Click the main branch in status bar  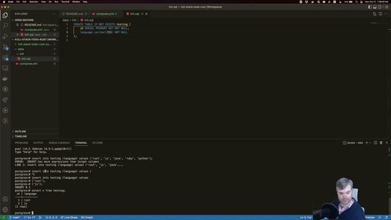click(15, 218)
